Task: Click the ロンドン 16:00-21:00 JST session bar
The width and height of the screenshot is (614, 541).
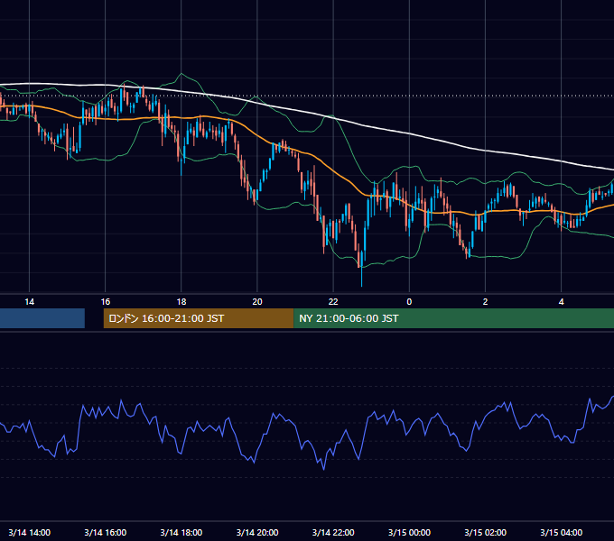Action: (x=199, y=318)
